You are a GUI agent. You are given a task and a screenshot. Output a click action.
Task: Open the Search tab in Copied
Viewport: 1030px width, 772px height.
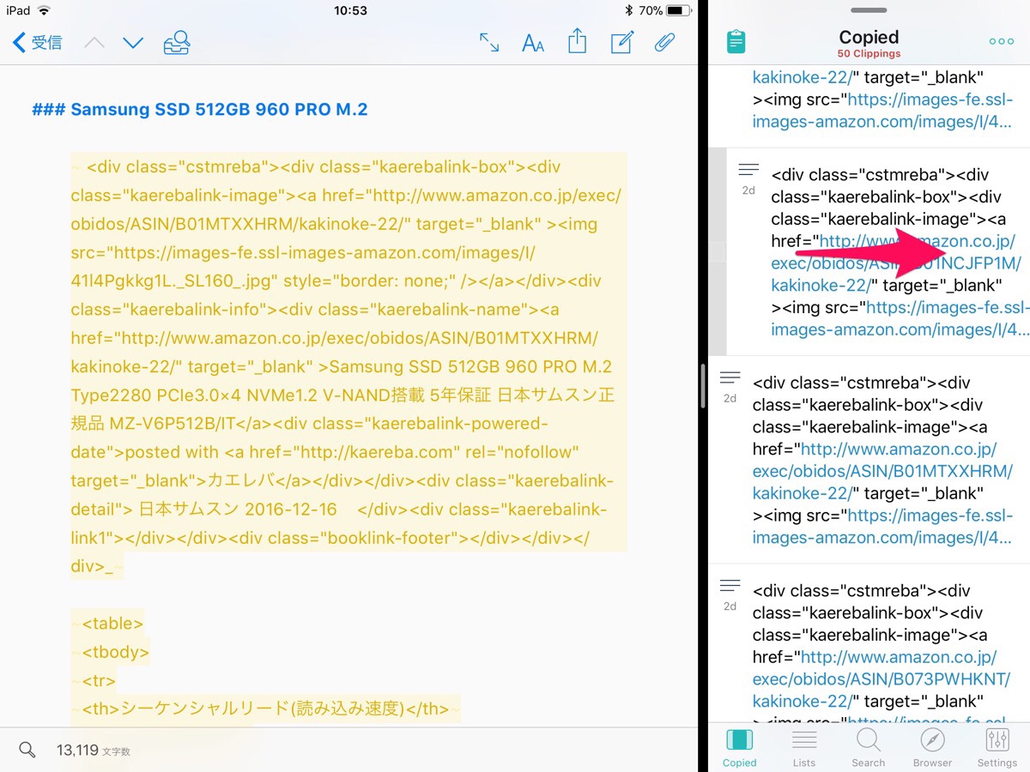click(x=869, y=747)
